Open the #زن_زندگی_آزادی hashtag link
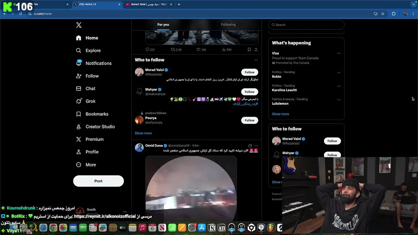 pos(245,104)
